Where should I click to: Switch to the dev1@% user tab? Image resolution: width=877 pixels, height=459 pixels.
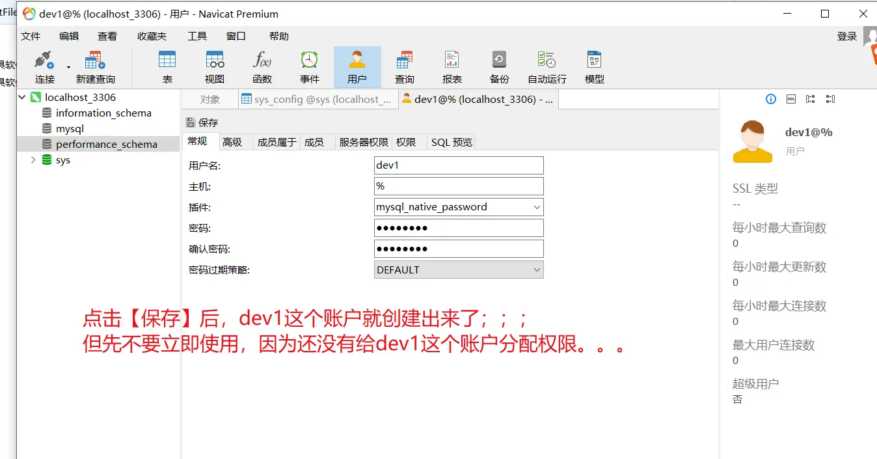[x=478, y=100]
